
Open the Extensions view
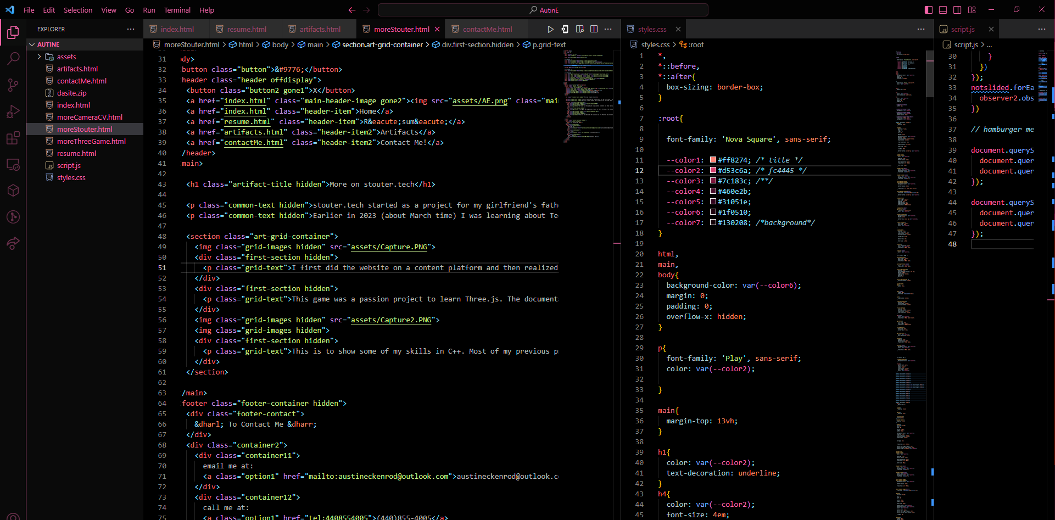point(13,138)
